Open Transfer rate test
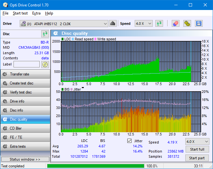 25,74
